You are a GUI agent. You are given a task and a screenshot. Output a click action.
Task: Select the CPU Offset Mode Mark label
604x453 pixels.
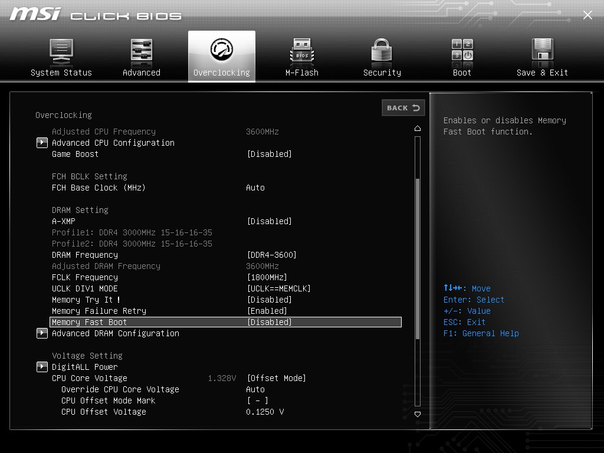(x=109, y=401)
